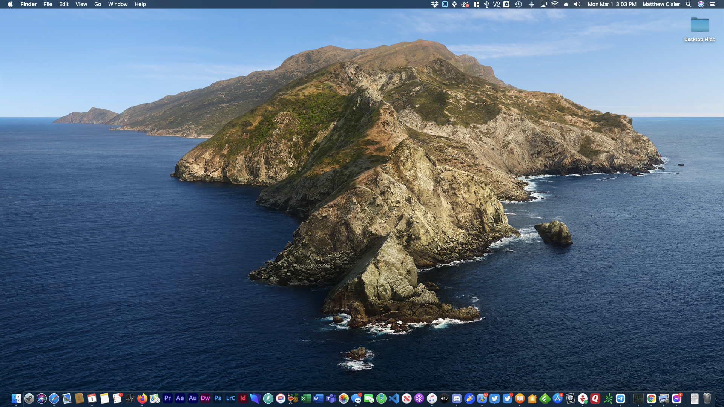
Task: Open Telegram from the Dock
Action: [620, 398]
